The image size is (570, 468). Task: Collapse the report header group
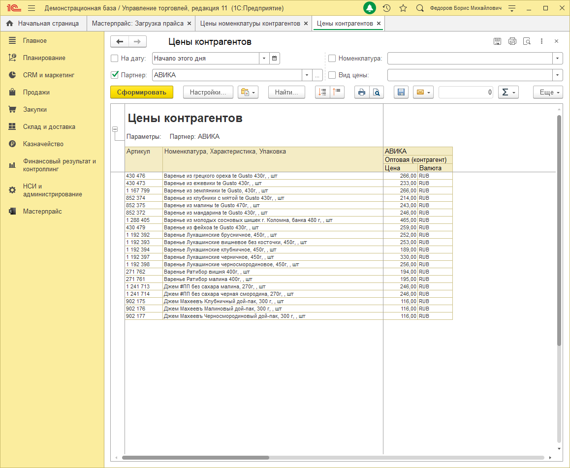coord(115,129)
